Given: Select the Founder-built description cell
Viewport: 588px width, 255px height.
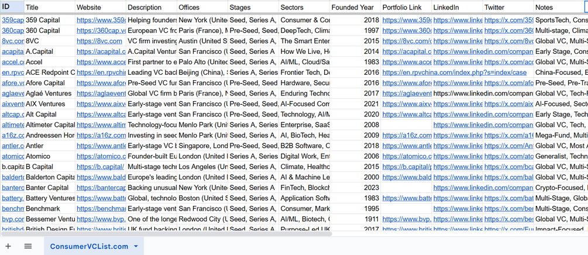Looking at the screenshot, I should tap(152, 156).
